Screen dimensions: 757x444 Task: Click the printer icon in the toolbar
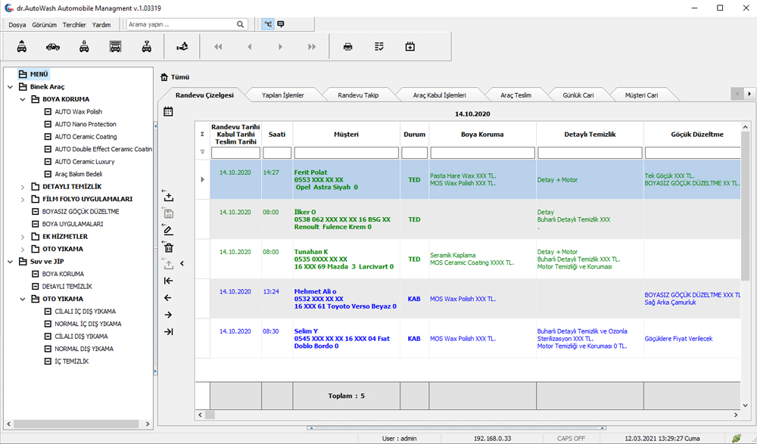tap(347, 47)
